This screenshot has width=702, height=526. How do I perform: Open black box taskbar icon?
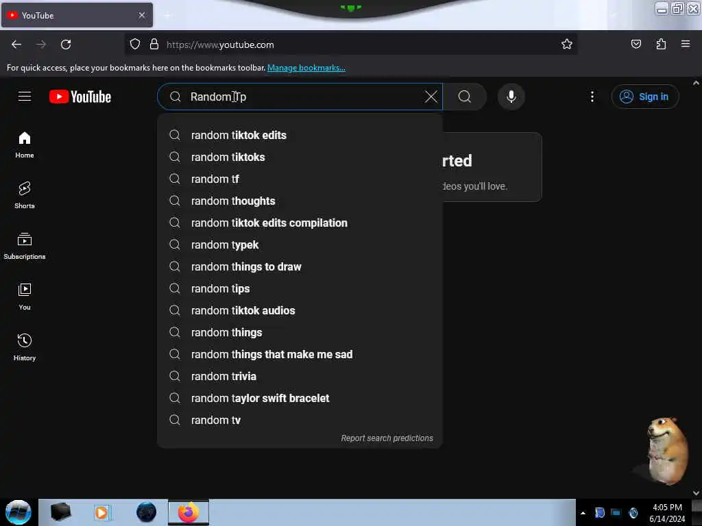pos(60,512)
